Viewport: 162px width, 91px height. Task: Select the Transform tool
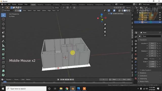tap(3, 36)
